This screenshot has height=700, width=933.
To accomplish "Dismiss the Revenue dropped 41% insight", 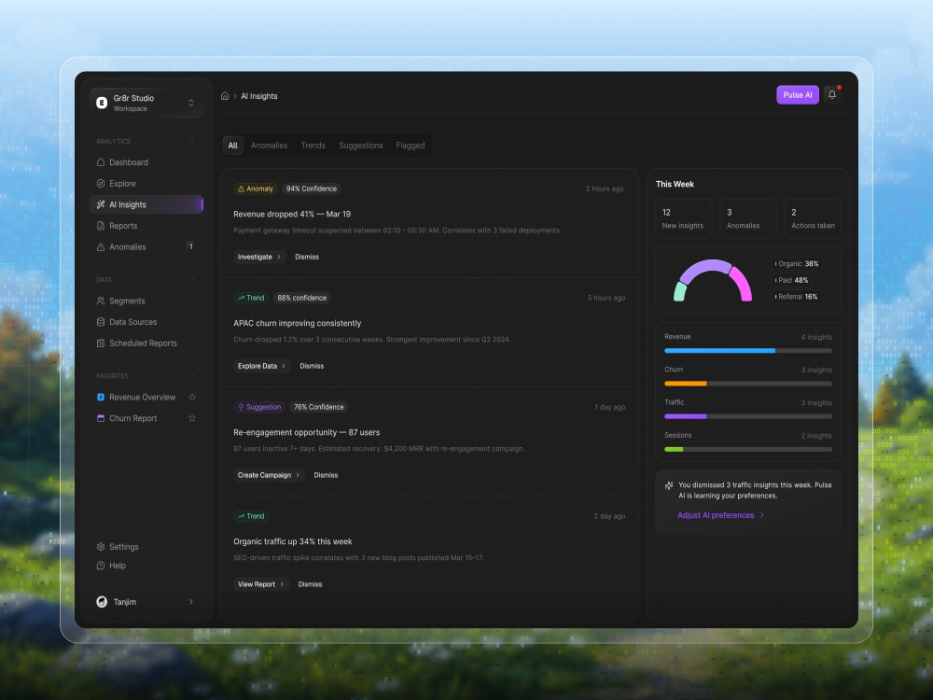I will 307,257.
